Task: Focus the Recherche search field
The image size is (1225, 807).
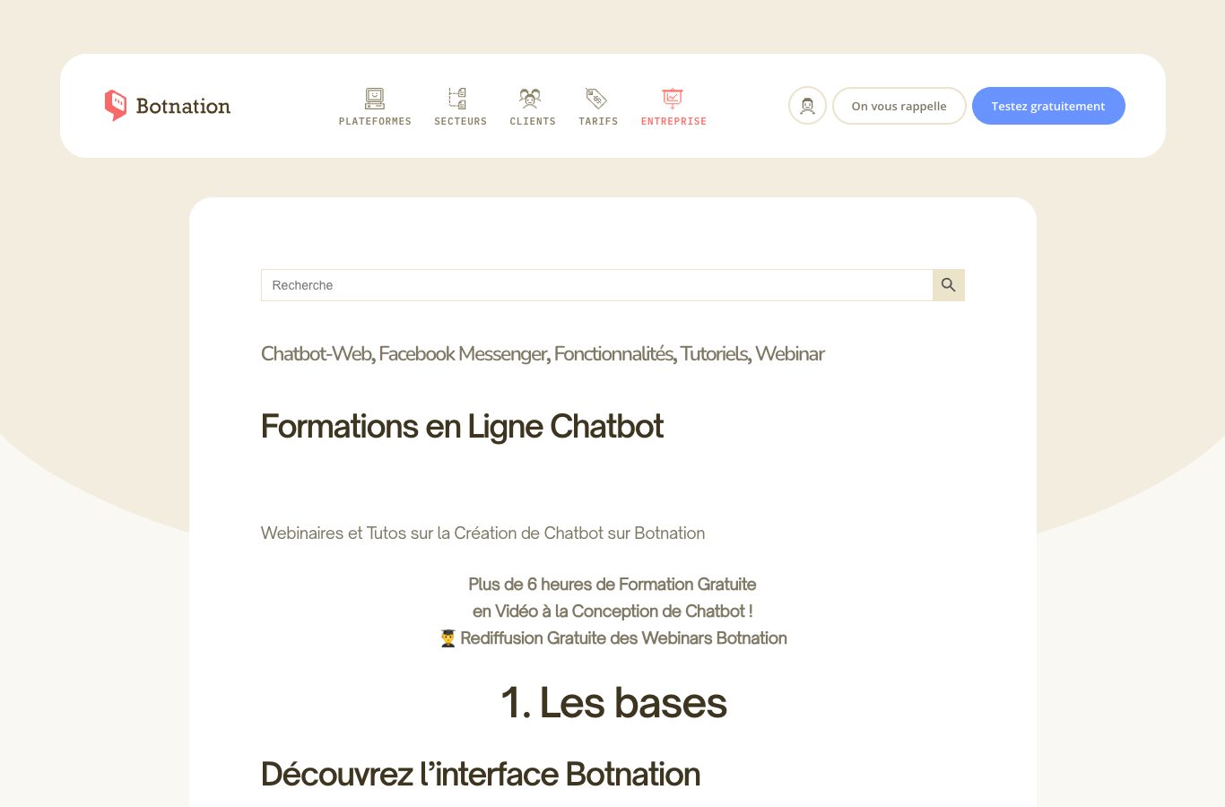Action: [597, 285]
